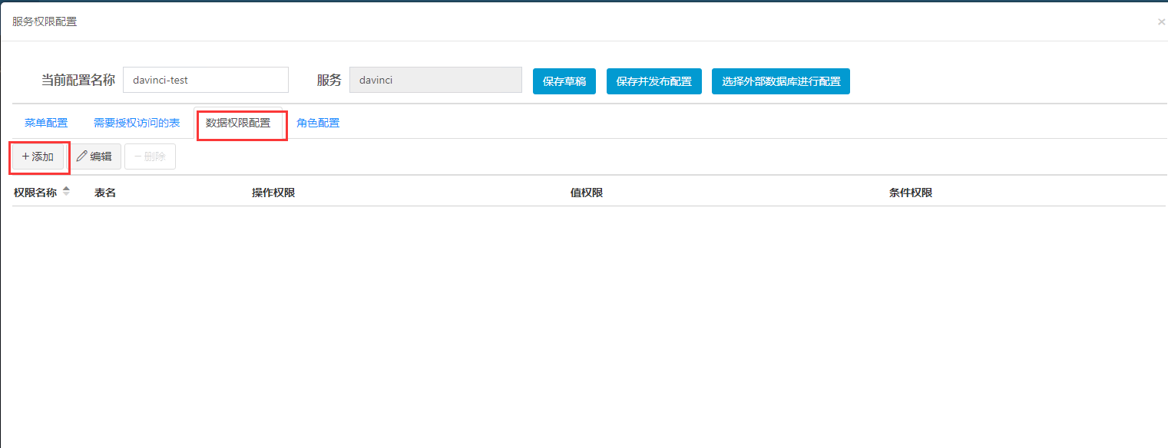Click the 操作权限 column header
The image size is (1168, 448).
pyautogui.click(x=273, y=193)
